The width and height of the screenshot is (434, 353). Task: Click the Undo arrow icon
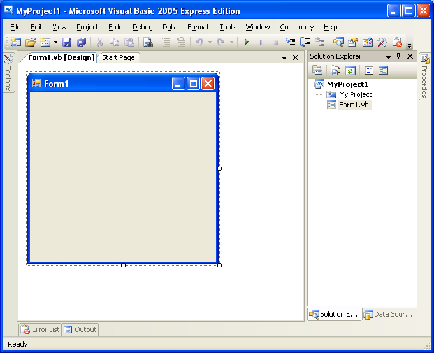(x=199, y=42)
